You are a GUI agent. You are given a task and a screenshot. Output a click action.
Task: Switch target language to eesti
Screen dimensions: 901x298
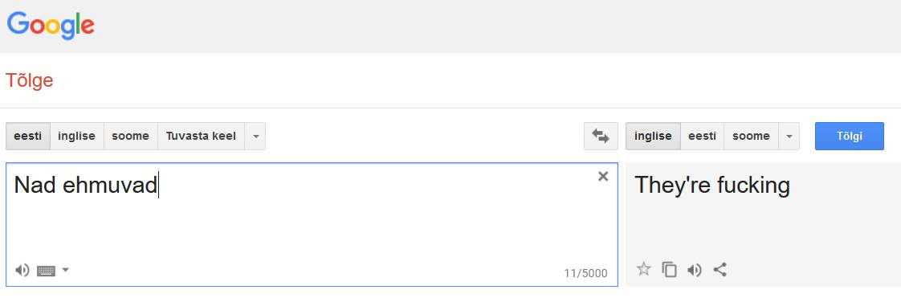pos(702,137)
